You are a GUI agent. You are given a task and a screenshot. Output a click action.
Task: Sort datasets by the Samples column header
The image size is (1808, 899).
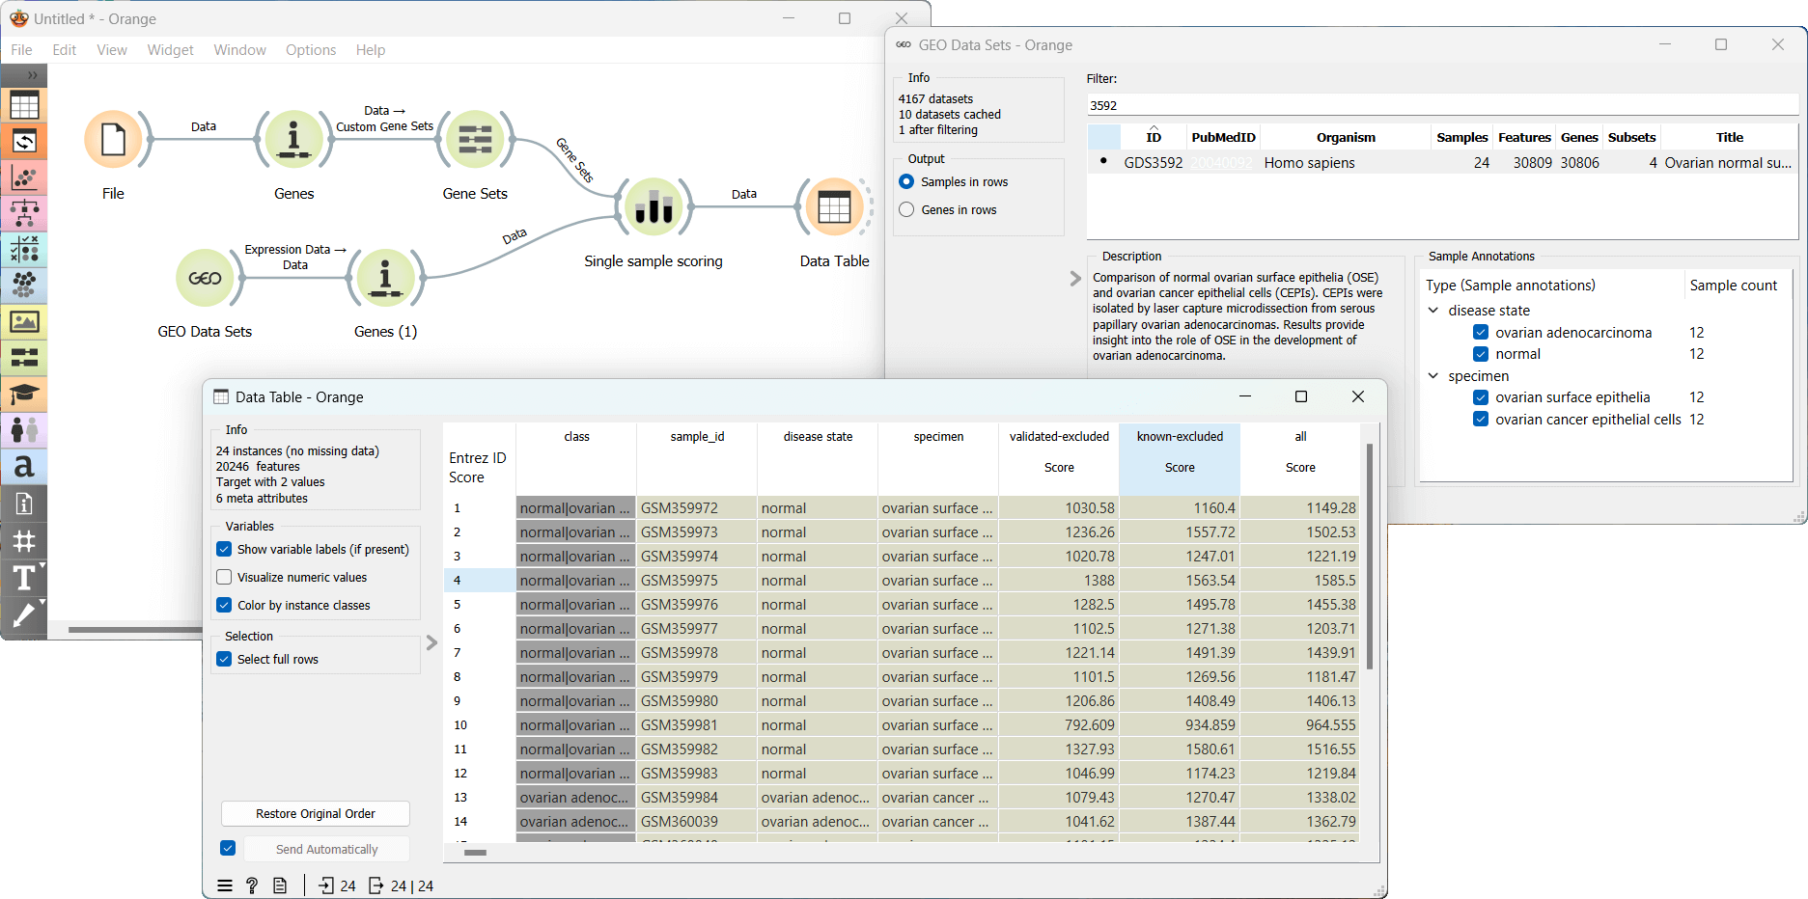[1461, 137]
